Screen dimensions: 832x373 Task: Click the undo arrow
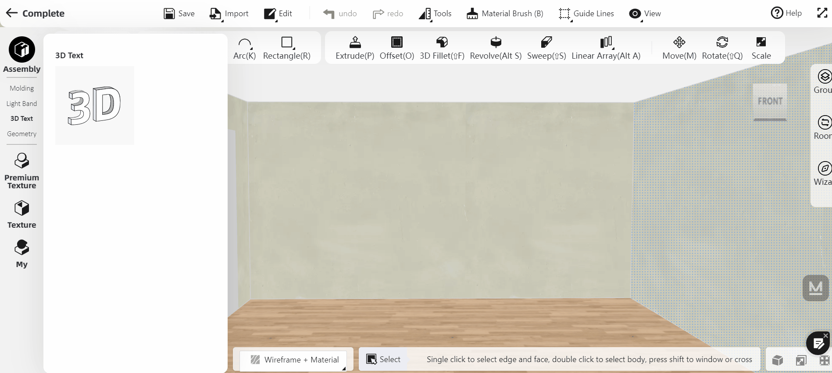[x=329, y=14]
